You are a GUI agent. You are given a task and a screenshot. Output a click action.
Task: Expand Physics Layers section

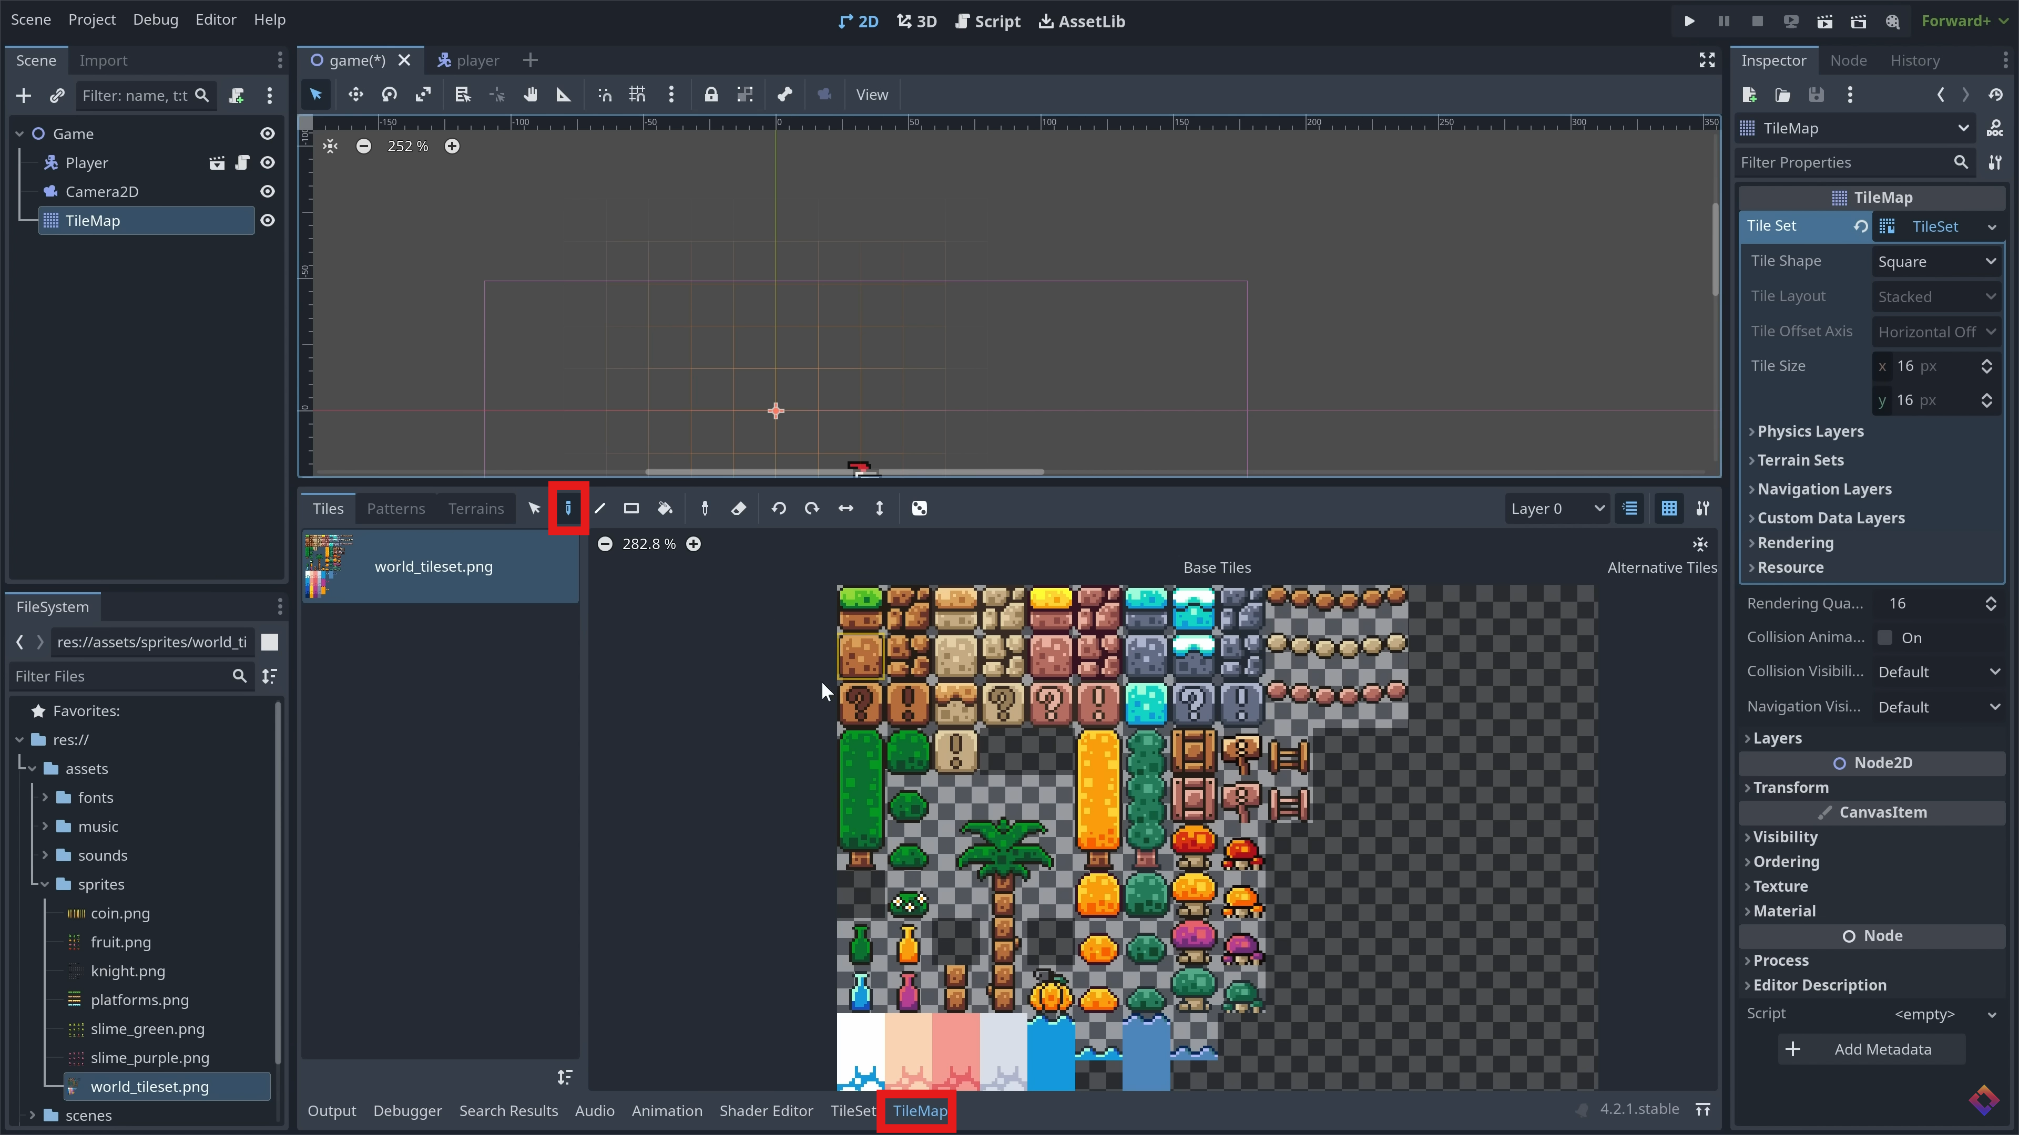click(x=1810, y=431)
